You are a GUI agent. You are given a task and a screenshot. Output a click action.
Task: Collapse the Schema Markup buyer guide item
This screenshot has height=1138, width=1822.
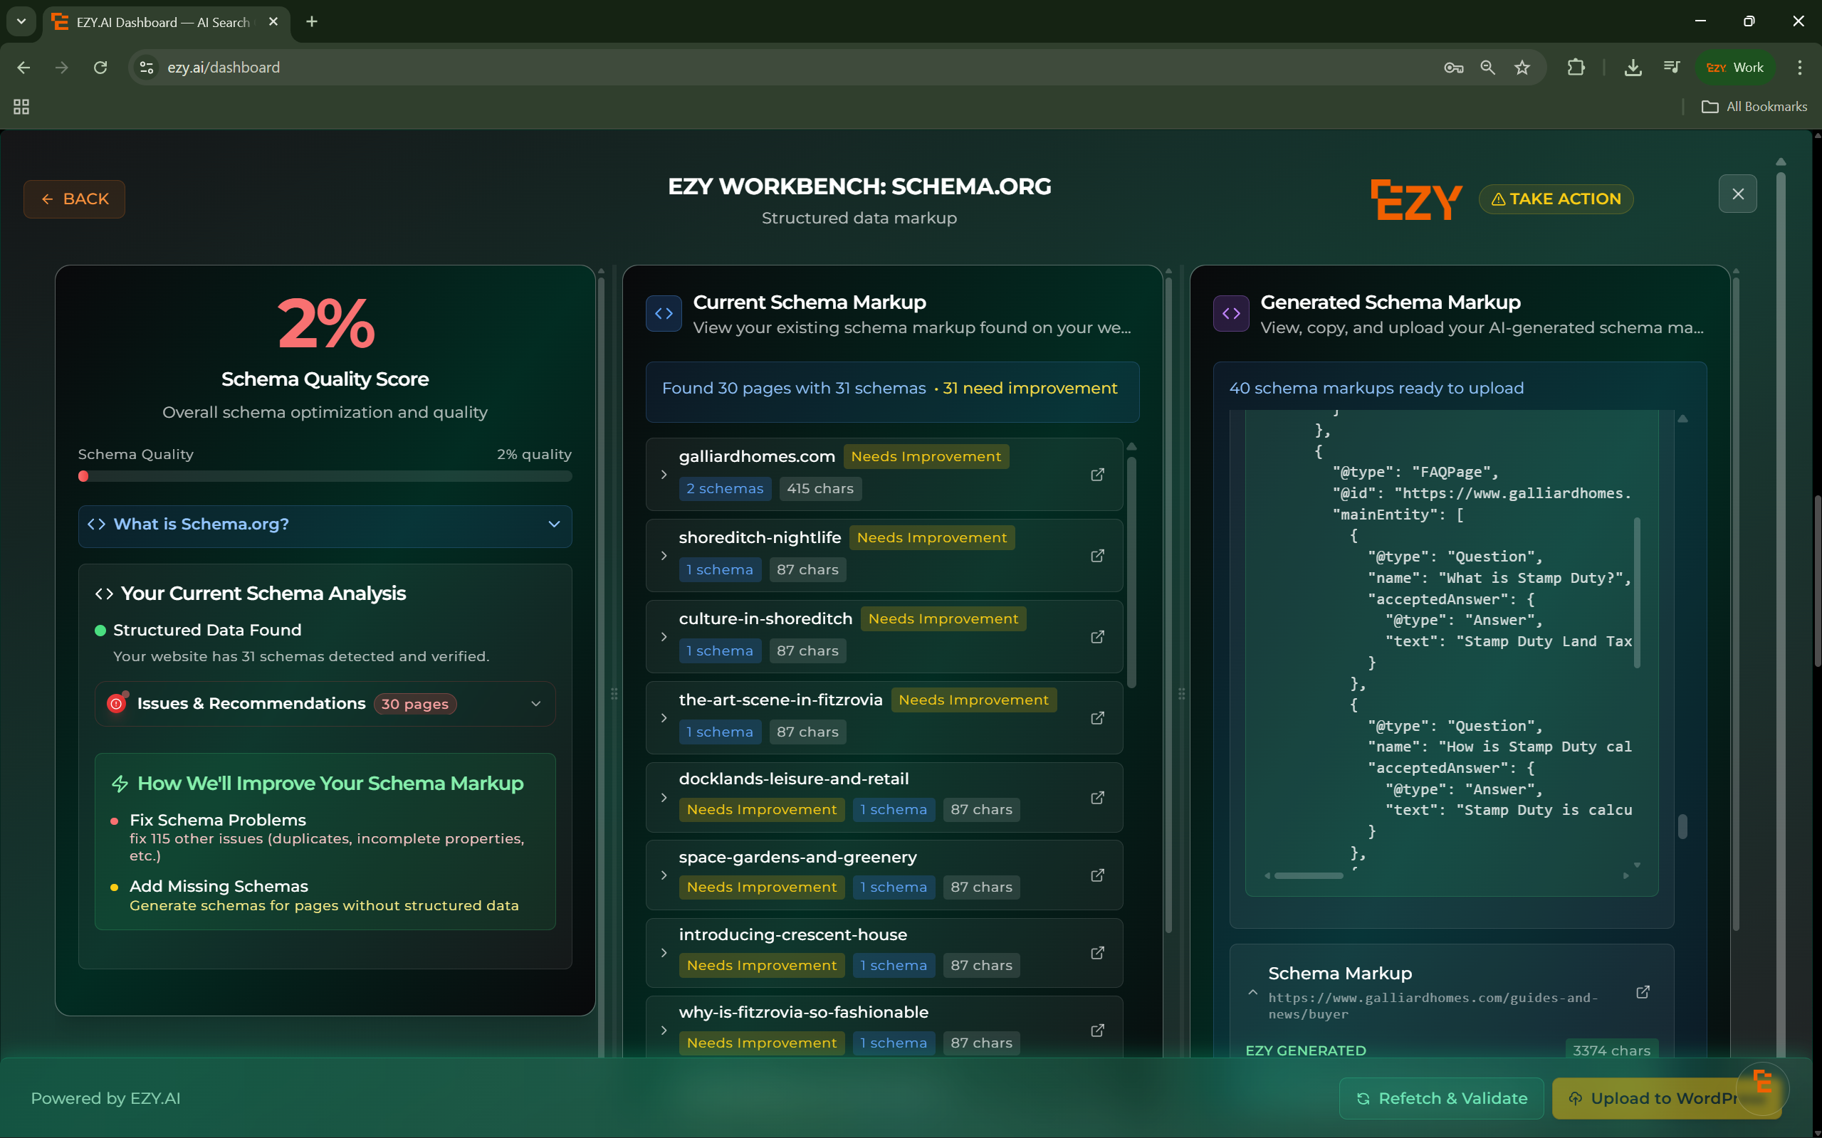coord(1252,993)
